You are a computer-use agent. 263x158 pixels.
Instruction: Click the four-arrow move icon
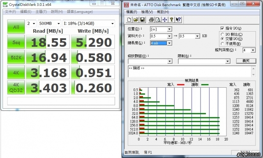pos(165,20)
